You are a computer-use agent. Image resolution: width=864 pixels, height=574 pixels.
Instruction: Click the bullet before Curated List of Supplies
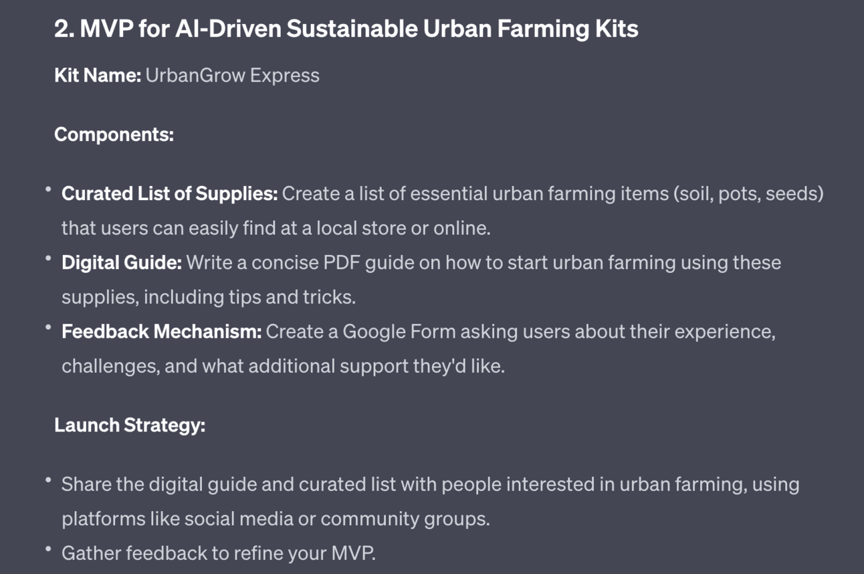point(48,190)
